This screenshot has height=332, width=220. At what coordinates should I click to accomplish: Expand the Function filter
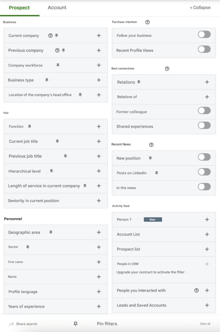tap(99, 126)
